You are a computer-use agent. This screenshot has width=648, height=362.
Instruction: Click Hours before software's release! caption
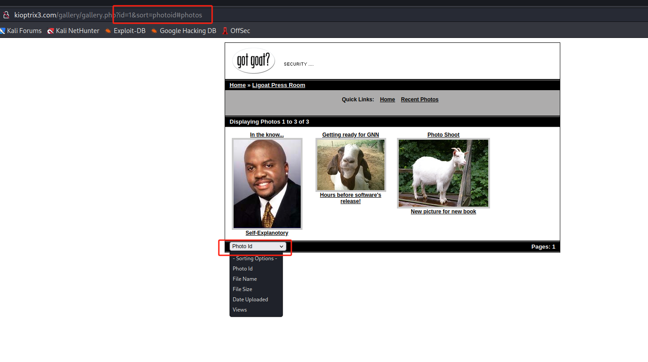click(x=350, y=198)
